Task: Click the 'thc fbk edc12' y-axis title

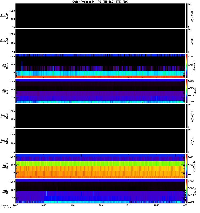Action: click(x=5, y=166)
